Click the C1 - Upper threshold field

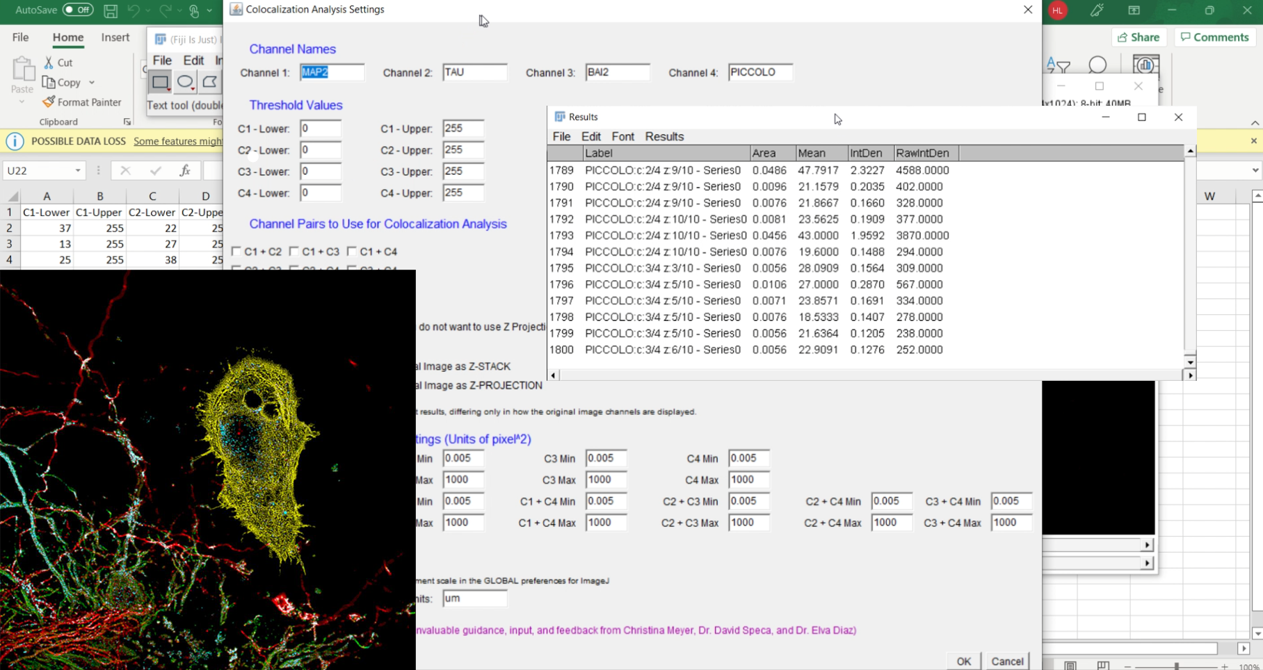coord(463,129)
